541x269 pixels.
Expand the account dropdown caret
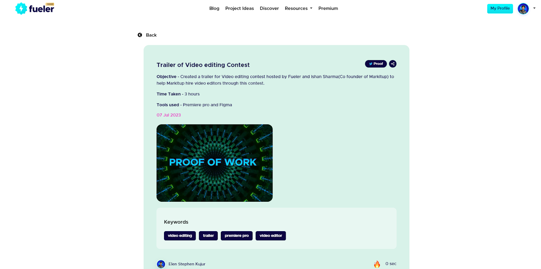pos(534,8)
